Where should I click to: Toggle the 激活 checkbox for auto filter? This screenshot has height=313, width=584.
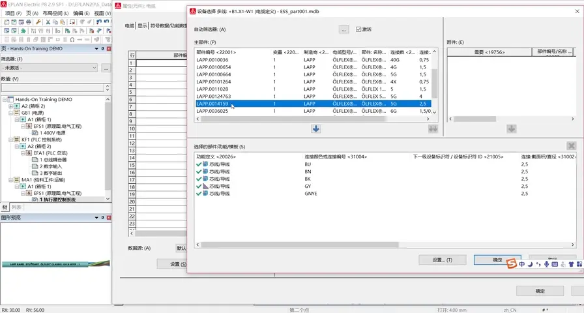[x=358, y=29]
